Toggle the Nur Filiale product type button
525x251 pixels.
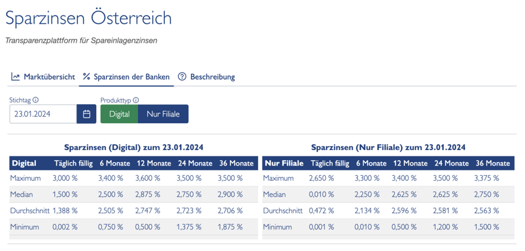tap(163, 114)
